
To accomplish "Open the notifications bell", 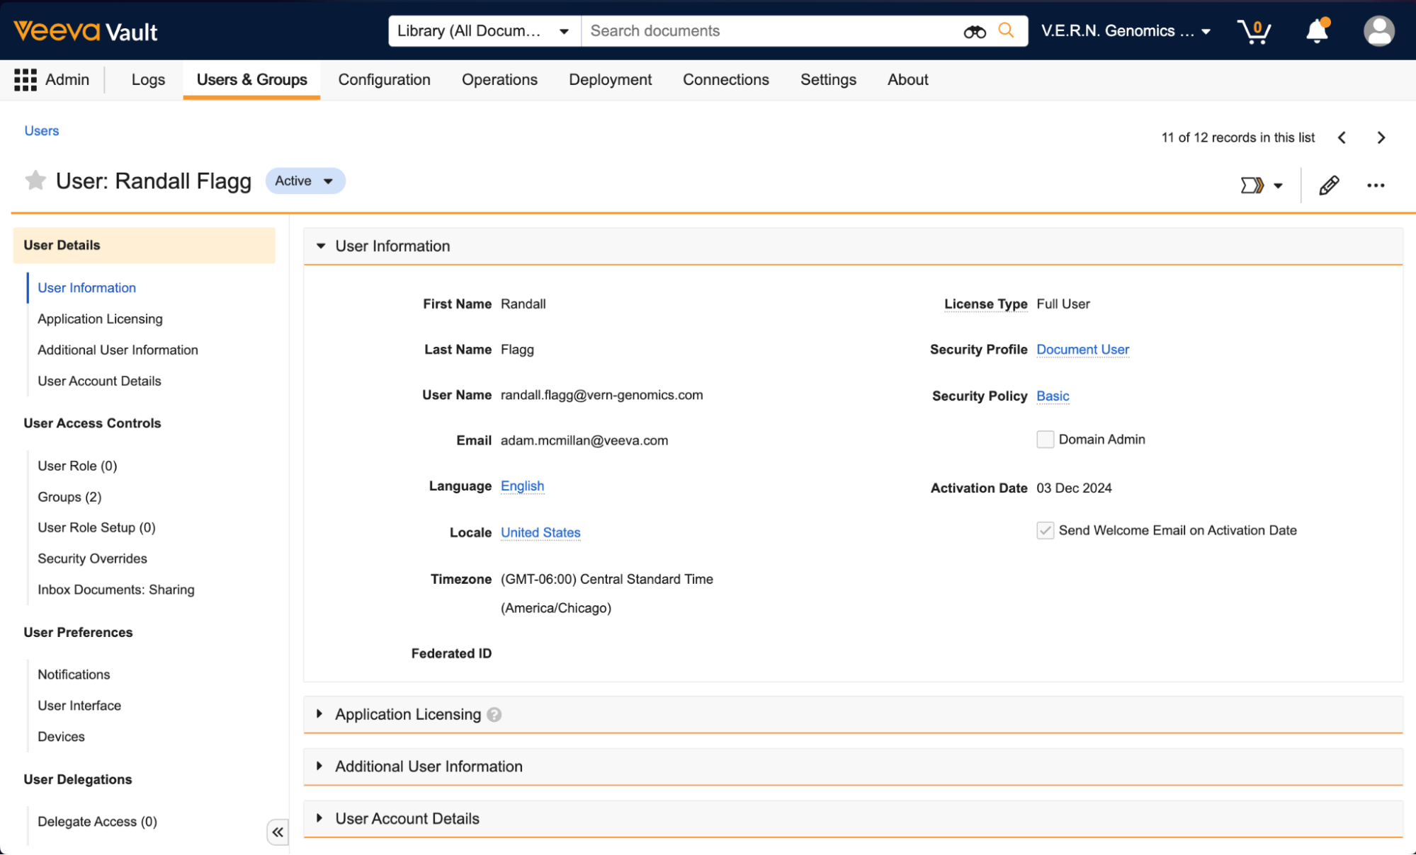I will [1318, 31].
